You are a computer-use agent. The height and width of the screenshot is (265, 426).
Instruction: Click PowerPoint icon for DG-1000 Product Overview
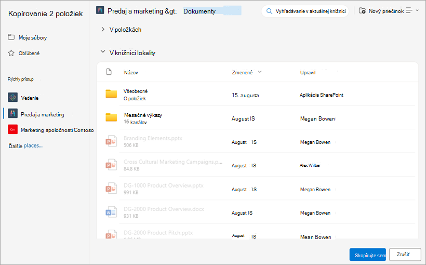click(x=111, y=188)
